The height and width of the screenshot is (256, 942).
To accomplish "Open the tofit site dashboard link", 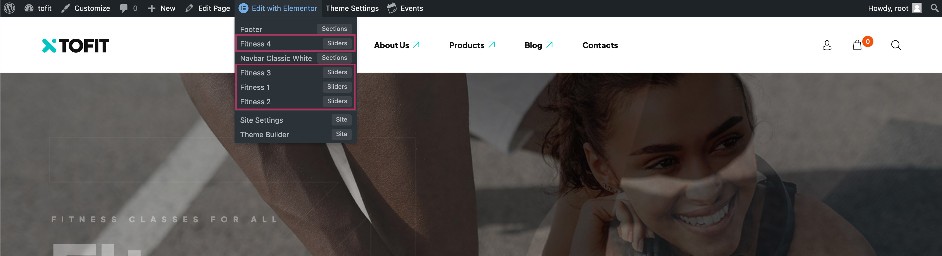I will (x=38, y=8).
